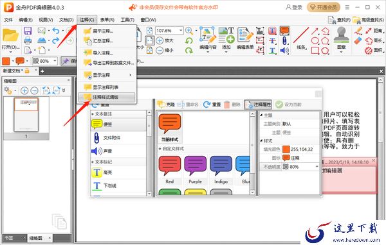The image size is (386, 245).
Task: Click the rotate counterclockwise green arrow
Action: [189, 40]
